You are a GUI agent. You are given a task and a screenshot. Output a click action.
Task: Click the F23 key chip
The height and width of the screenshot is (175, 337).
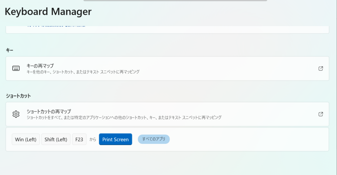[x=79, y=139]
